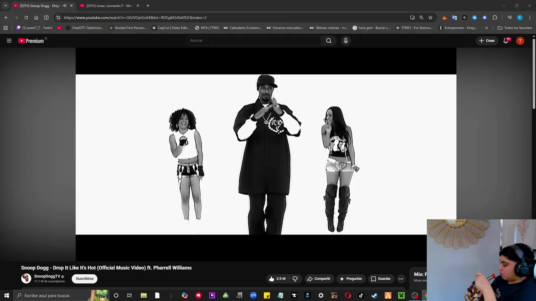The image size is (536, 301).
Task: Open the SnoopDoggTV channel name link
Action: [x=47, y=276]
